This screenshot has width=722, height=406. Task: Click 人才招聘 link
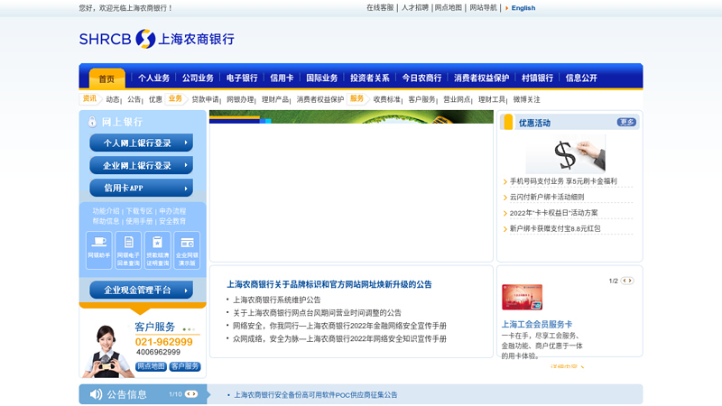[x=415, y=8]
